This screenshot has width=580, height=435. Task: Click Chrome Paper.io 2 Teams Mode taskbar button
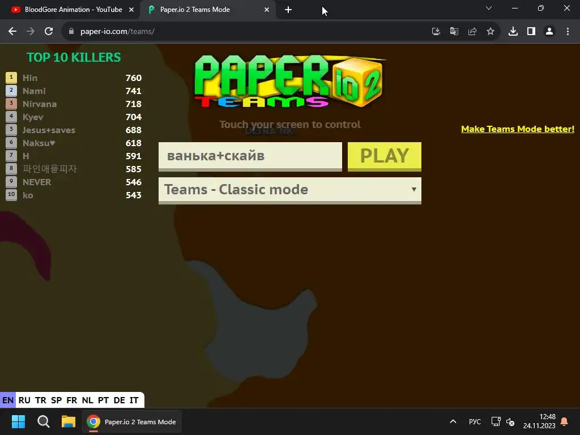pyautogui.click(x=132, y=421)
